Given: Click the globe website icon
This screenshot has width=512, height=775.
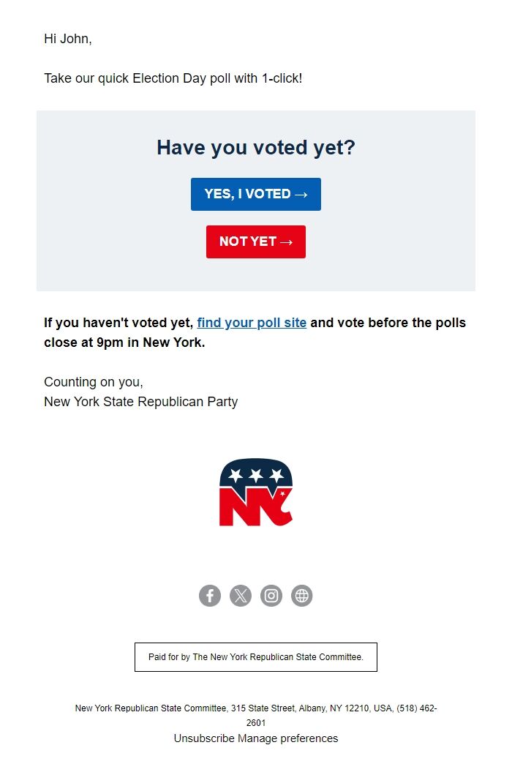Looking at the screenshot, I should pyautogui.click(x=302, y=595).
